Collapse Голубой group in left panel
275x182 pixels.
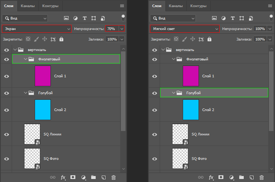point(26,93)
